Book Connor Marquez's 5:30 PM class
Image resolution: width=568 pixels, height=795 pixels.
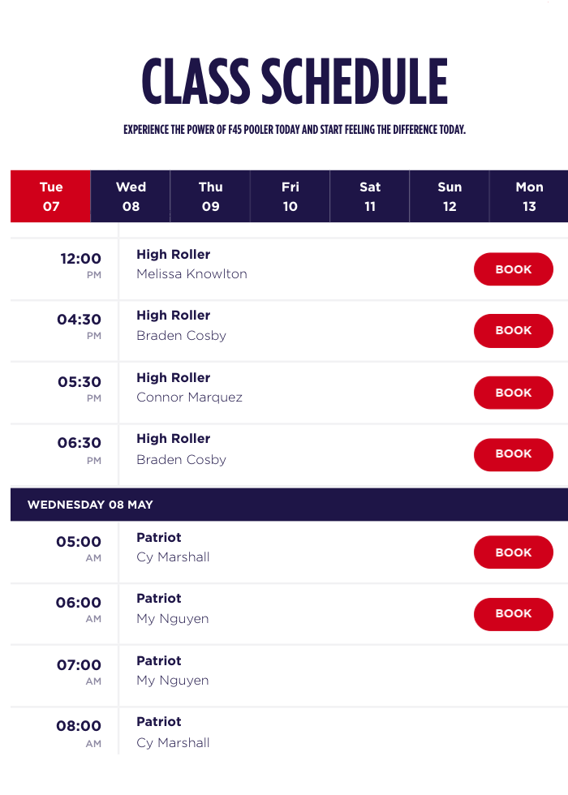coord(513,392)
